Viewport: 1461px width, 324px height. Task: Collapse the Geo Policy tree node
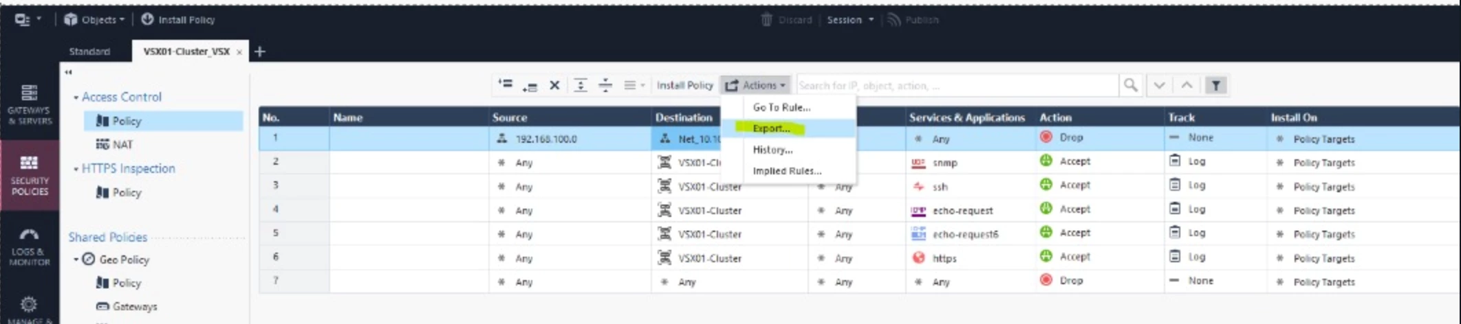76,259
